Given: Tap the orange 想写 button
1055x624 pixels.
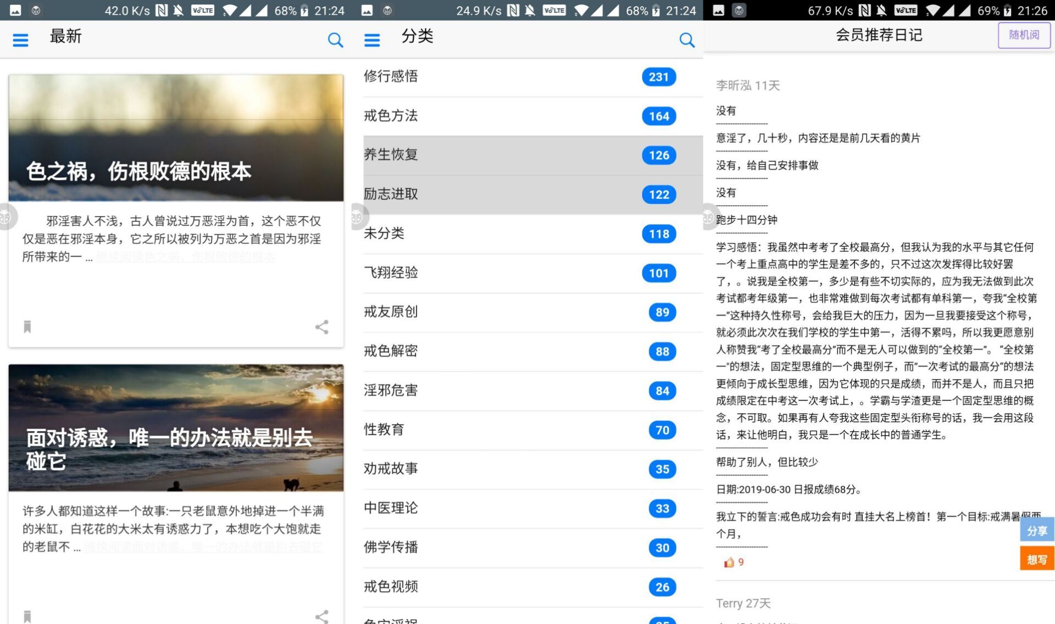Looking at the screenshot, I should pyautogui.click(x=1037, y=559).
